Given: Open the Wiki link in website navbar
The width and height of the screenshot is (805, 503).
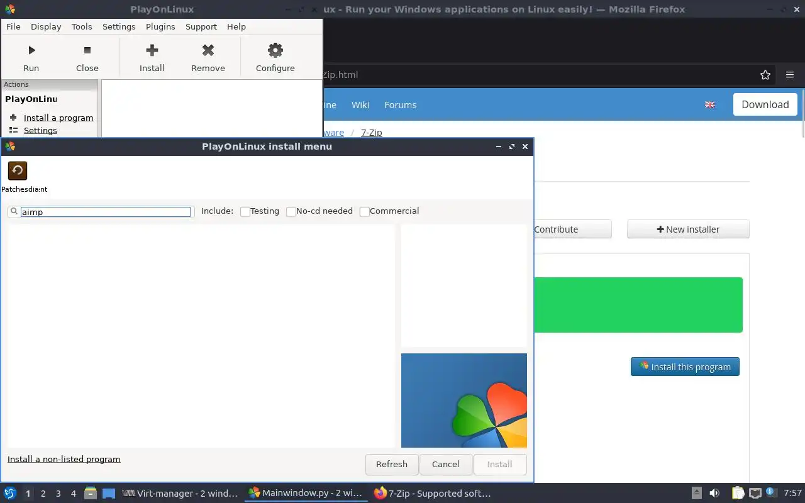Looking at the screenshot, I should pos(360,105).
